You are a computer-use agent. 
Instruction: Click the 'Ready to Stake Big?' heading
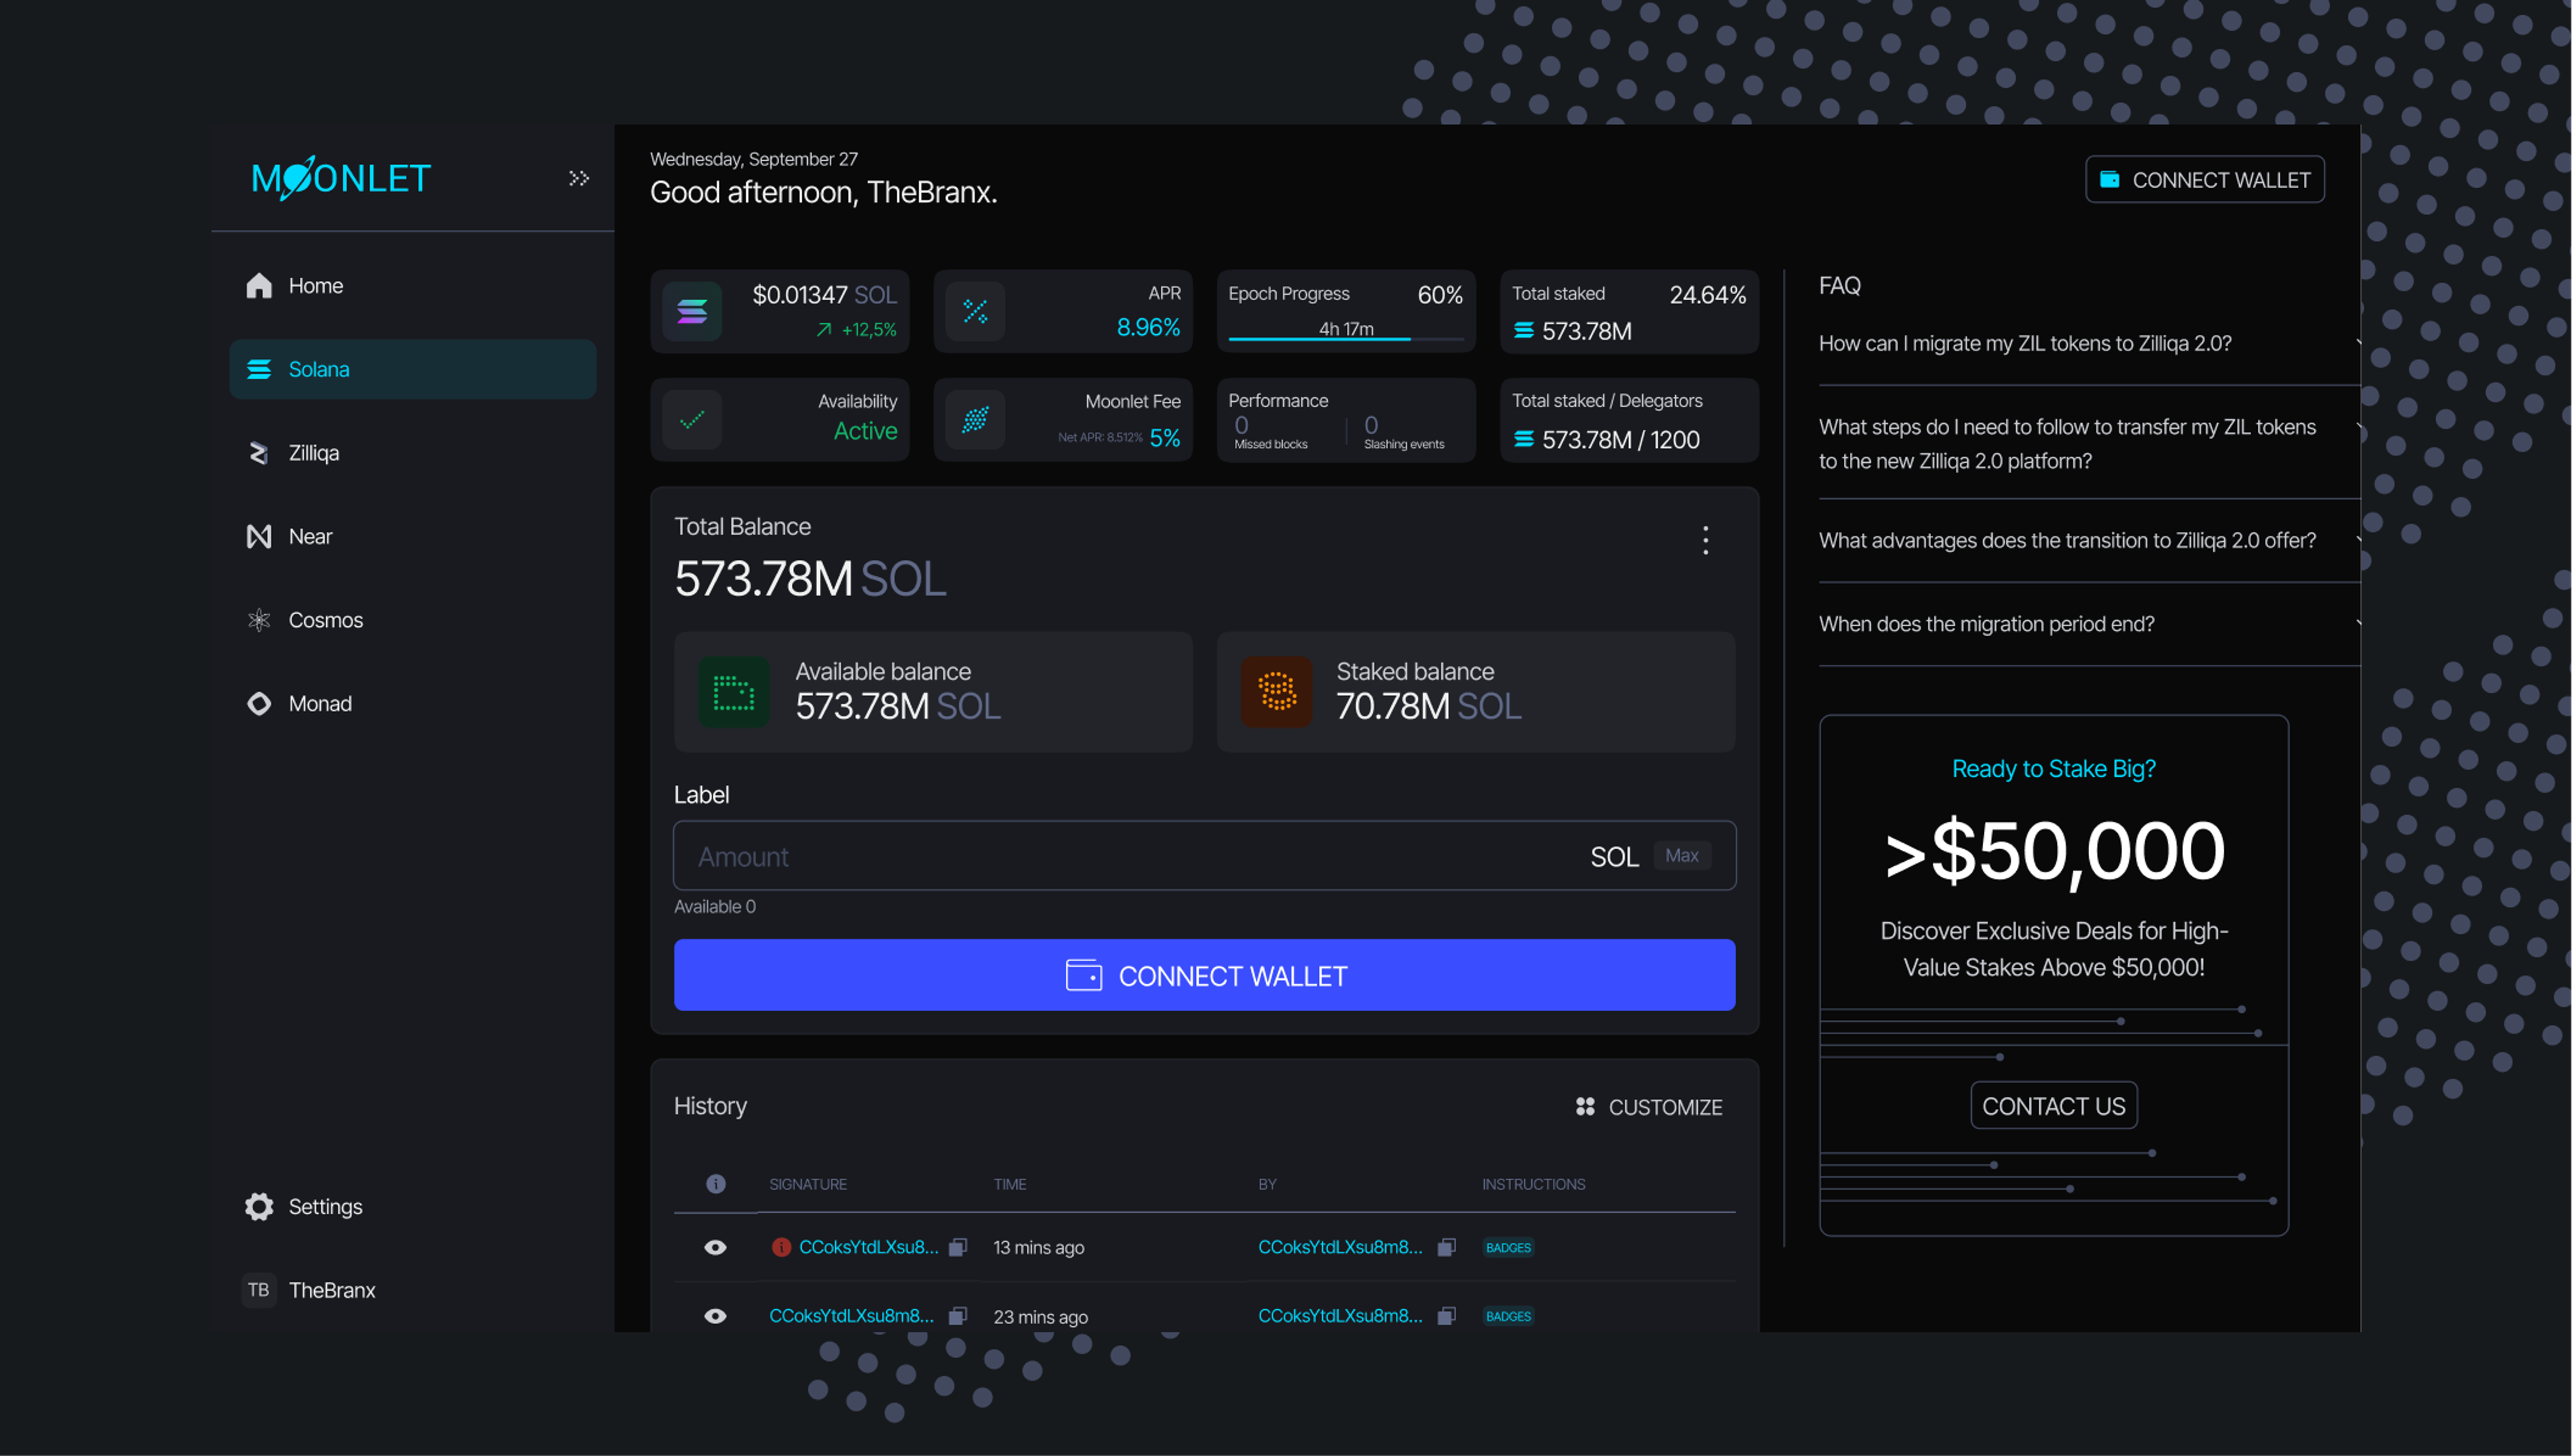[x=2054, y=769]
